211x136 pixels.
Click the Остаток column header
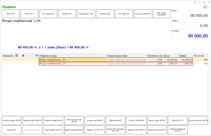(201, 56)
